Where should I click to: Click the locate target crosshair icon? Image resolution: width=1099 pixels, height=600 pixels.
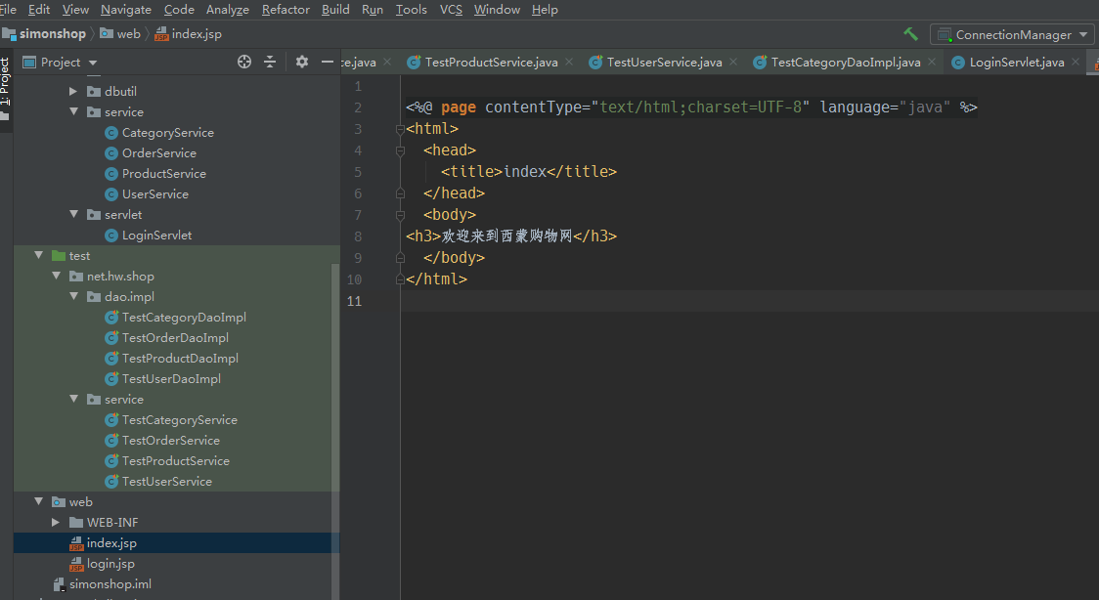pos(243,62)
